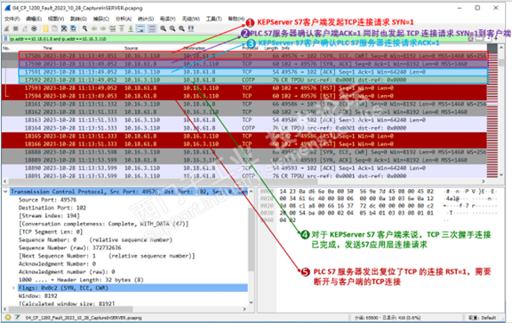Click the reload capture file icon

(x=74, y=28)
